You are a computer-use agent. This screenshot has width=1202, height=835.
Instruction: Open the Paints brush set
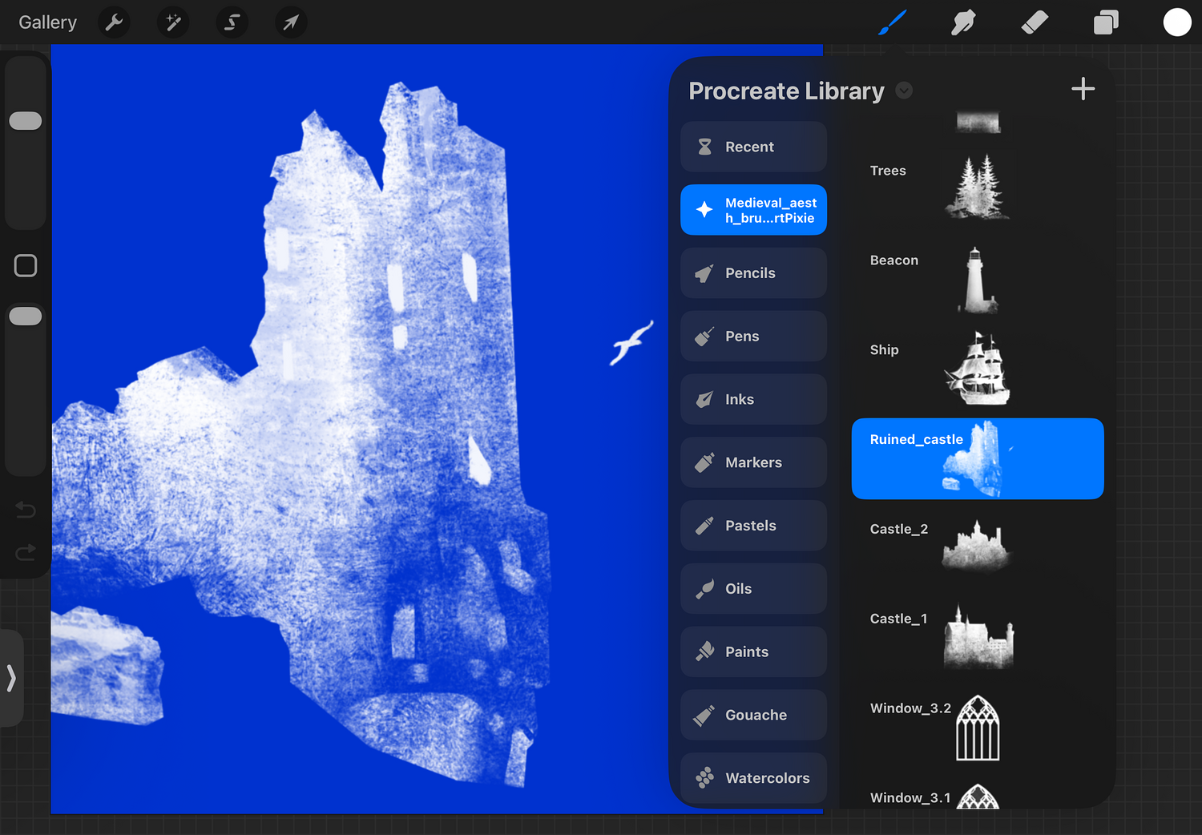[x=753, y=652]
